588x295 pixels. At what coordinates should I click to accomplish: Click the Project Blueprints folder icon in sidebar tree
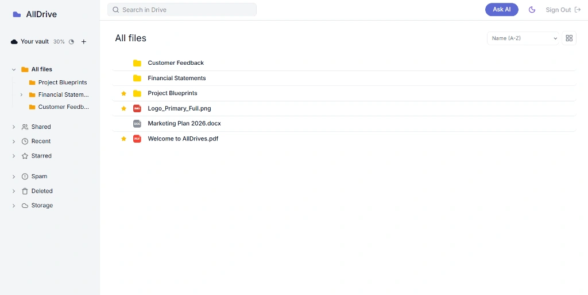(x=32, y=82)
